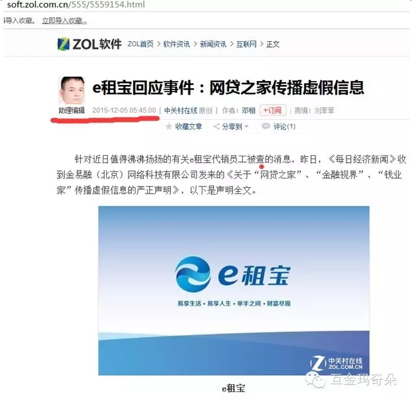Click the address bar URL field
The width and height of the screenshot is (412, 399).
pos(206,5)
